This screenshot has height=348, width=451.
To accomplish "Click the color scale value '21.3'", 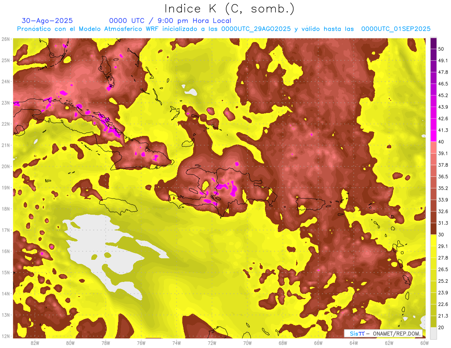I will pyautogui.click(x=443, y=316).
